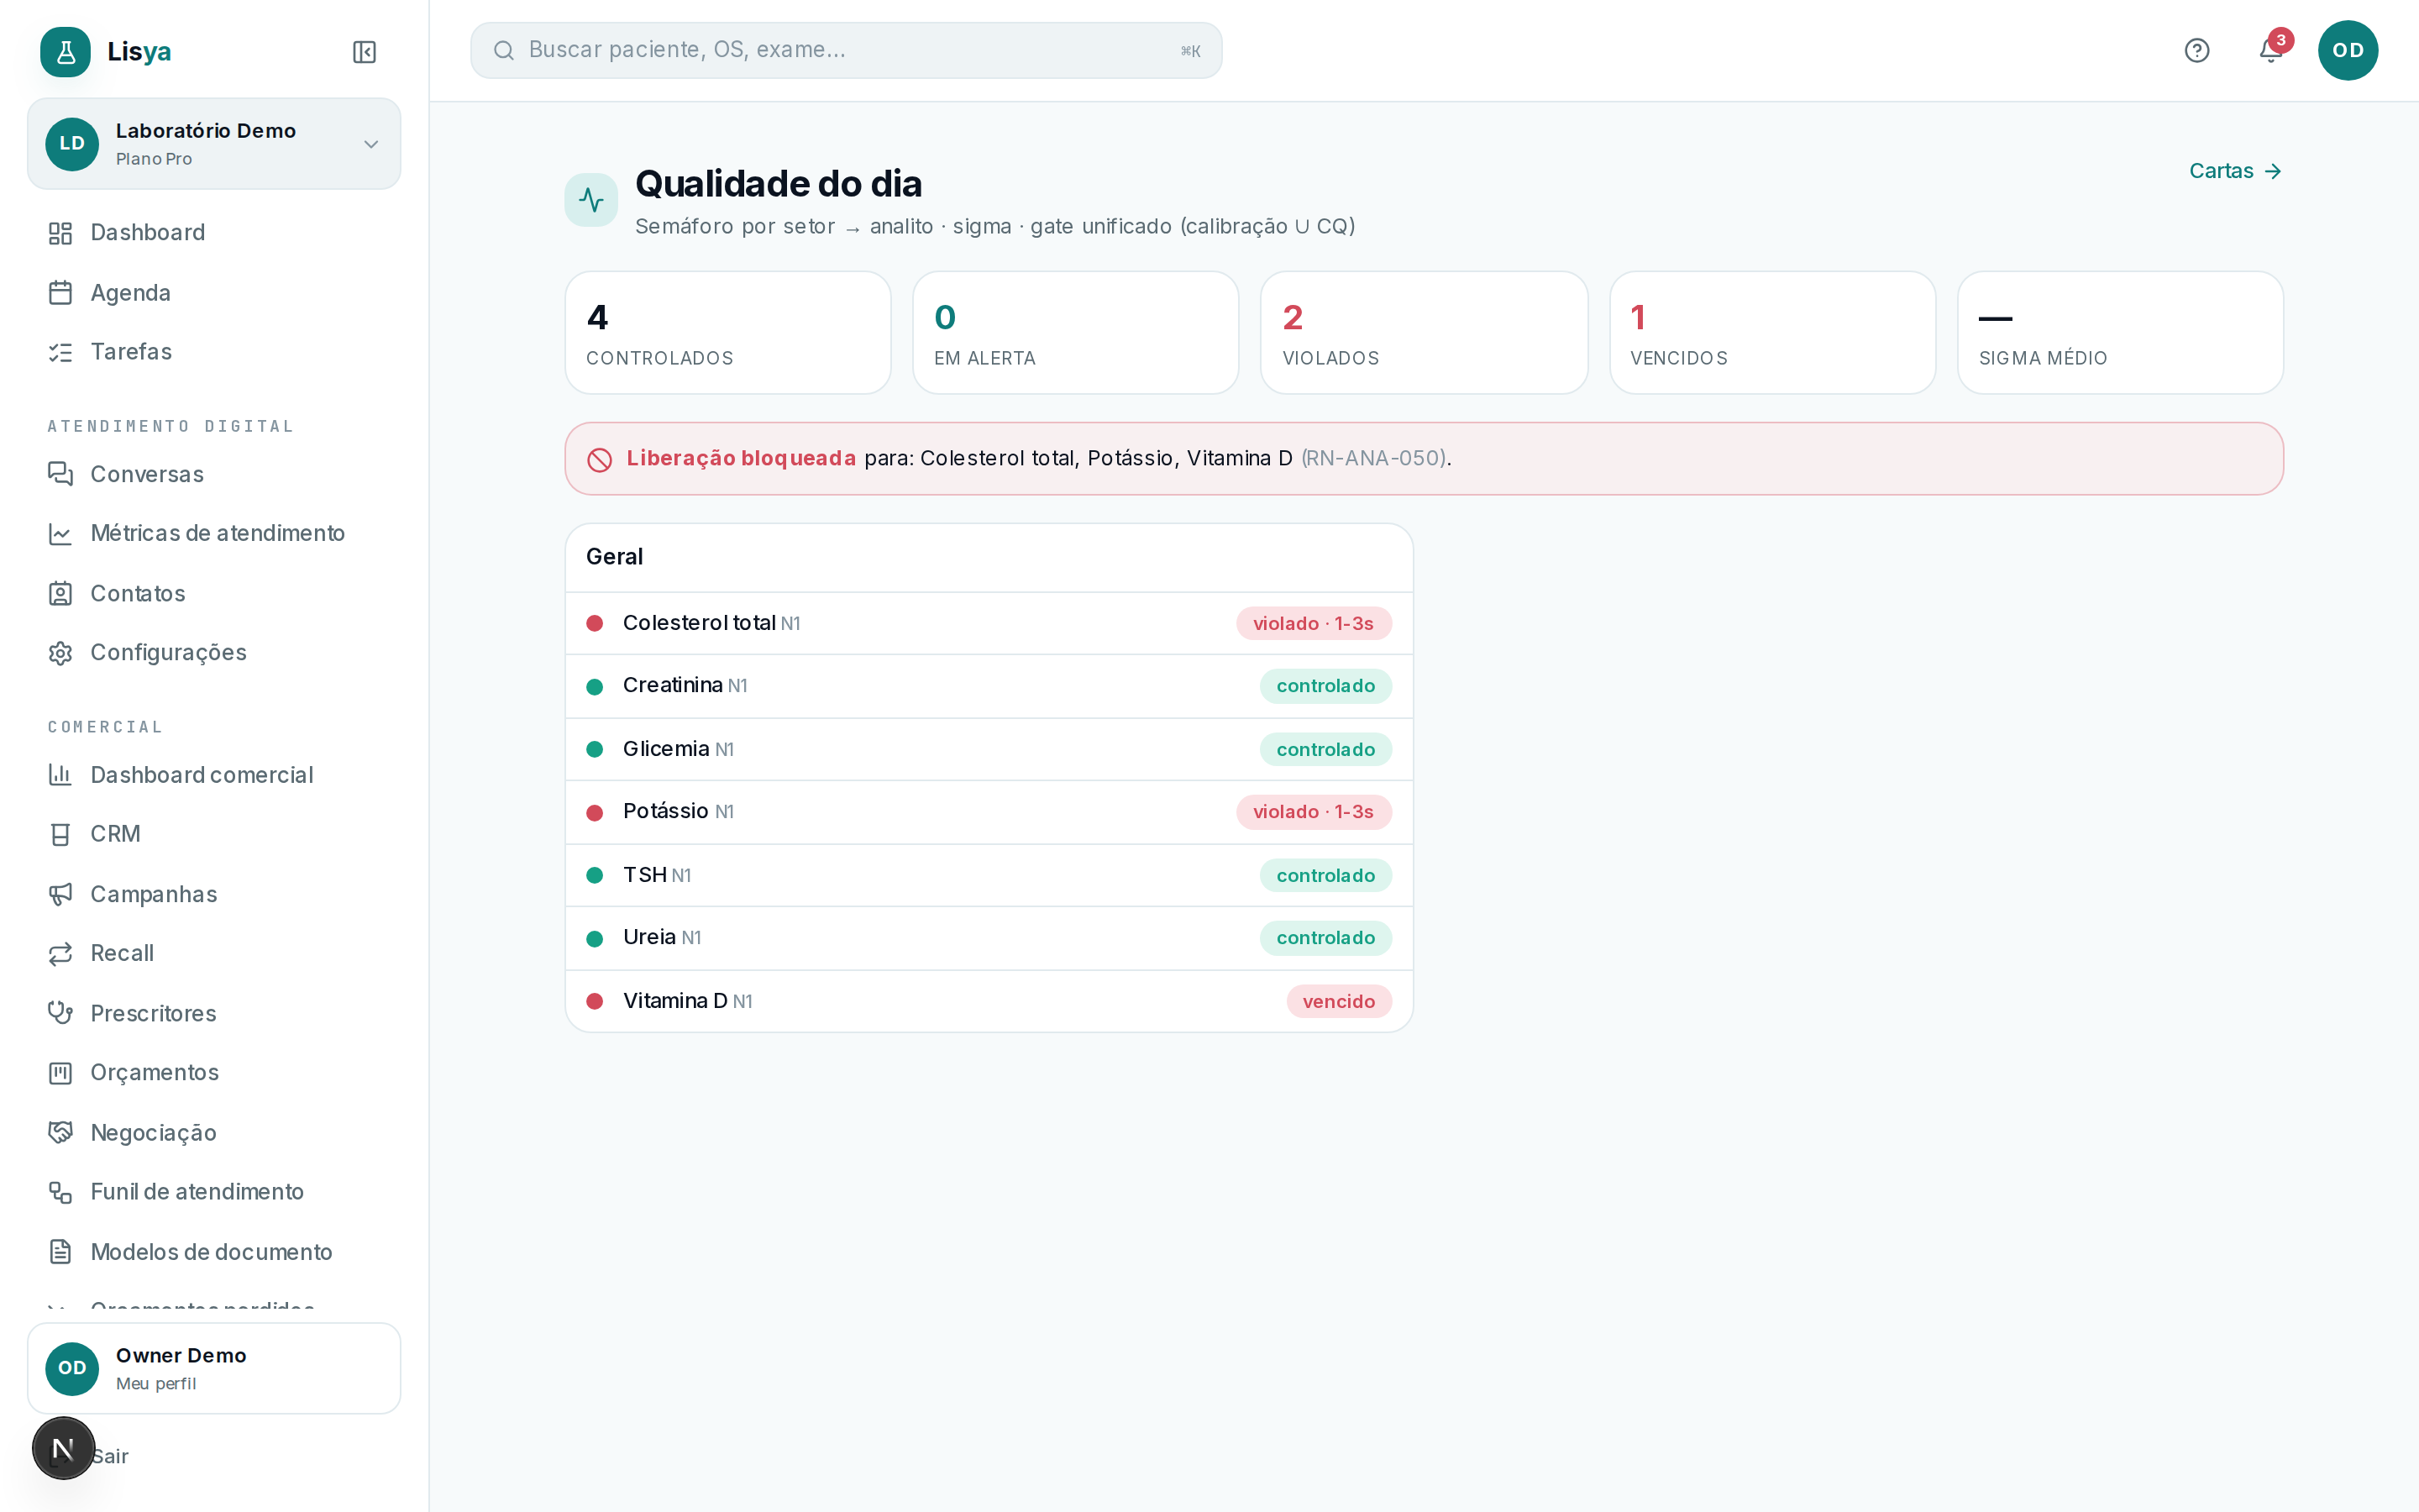
Task: Expand the Laboratório Demo selector chevron
Action: [x=371, y=144]
